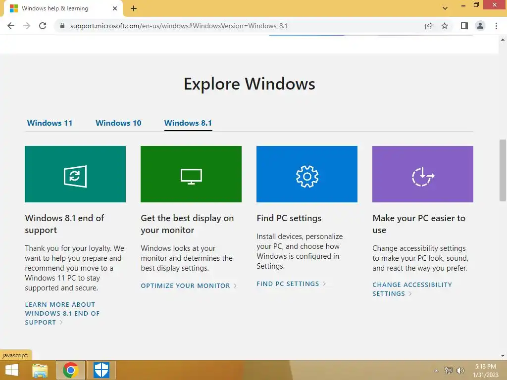
Task: Follow the Find PC Settings link
Action: 291,284
